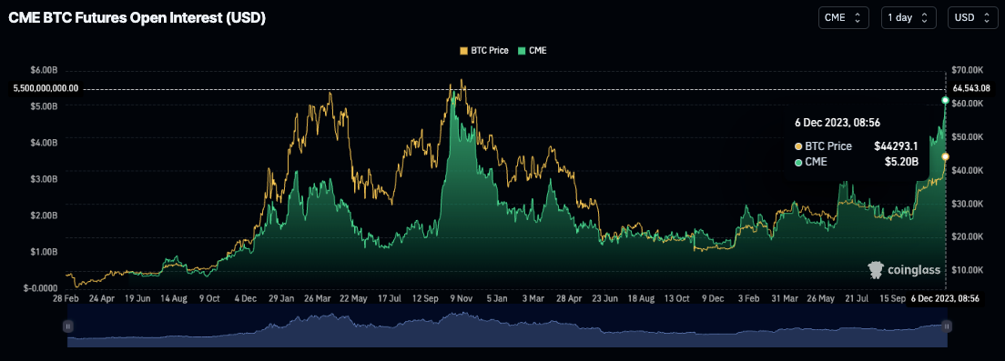Click the yellow BTC price data point marker
This screenshot has width=1005, height=361.
point(945,156)
